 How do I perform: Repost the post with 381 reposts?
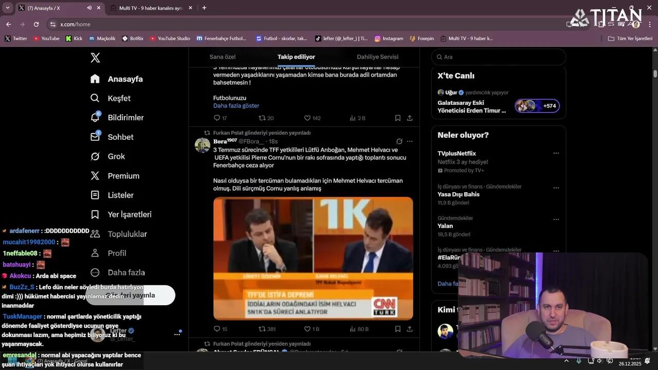click(267, 329)
